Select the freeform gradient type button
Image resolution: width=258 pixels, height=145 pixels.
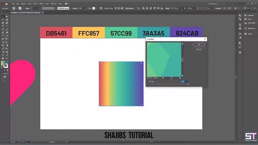click(122, 8)
